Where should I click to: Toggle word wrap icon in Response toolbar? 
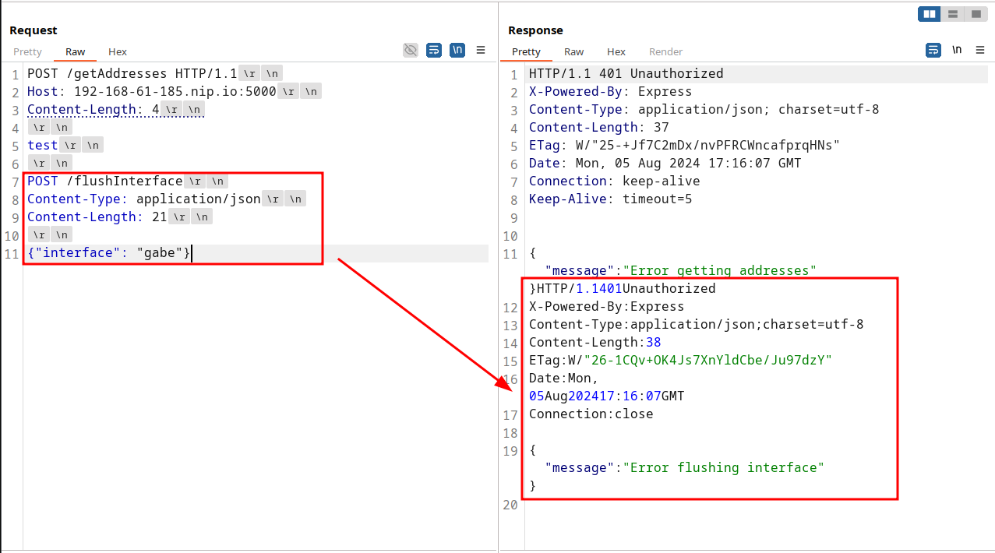(x=933, y=50)
